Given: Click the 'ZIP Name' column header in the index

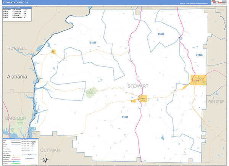Looking at the screenshot, I should pos(16,10).
